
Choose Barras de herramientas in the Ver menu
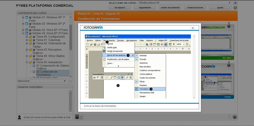click(118, 55)
